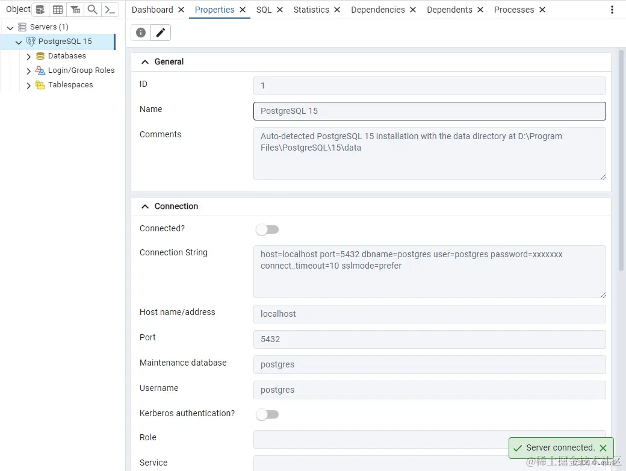The image size is (626, 471).
Task: Click the ID field
Action: point(430,86)
